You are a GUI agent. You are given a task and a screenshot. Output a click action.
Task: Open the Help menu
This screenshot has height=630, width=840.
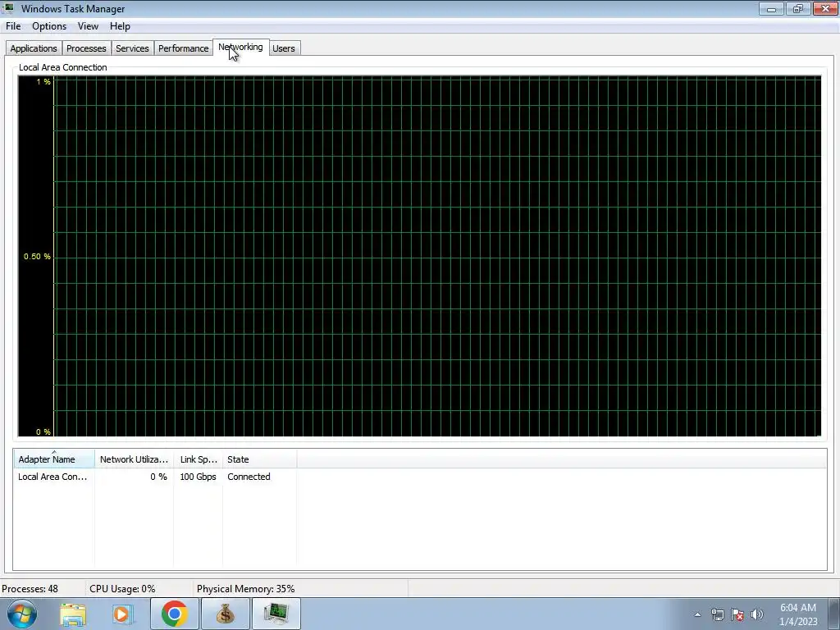tap(120, 26)
